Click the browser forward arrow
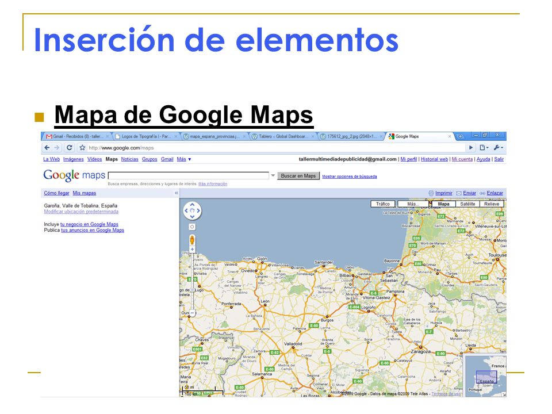Viewport: 552px width, 414px height. (57, 148)
